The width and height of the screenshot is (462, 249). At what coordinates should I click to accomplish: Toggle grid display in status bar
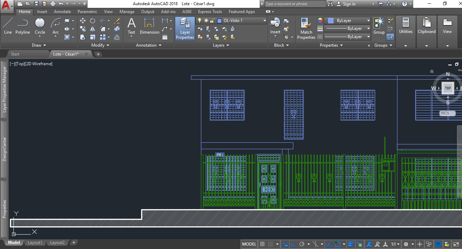(262, 244)
